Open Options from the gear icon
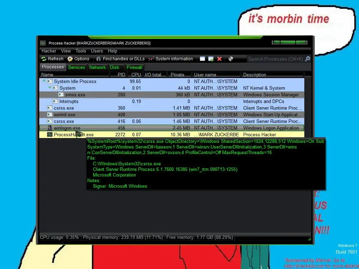 pos(78,59)
